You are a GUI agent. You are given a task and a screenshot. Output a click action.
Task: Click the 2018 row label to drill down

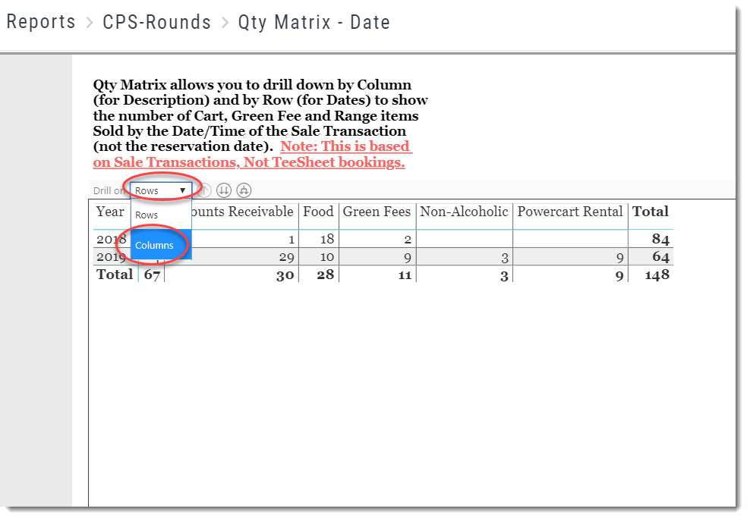click(x=110, y=237)
